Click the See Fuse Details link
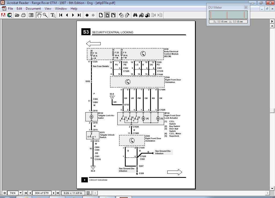Image resolution: width=275 pixels, height=198 pixels. point(101,66)
